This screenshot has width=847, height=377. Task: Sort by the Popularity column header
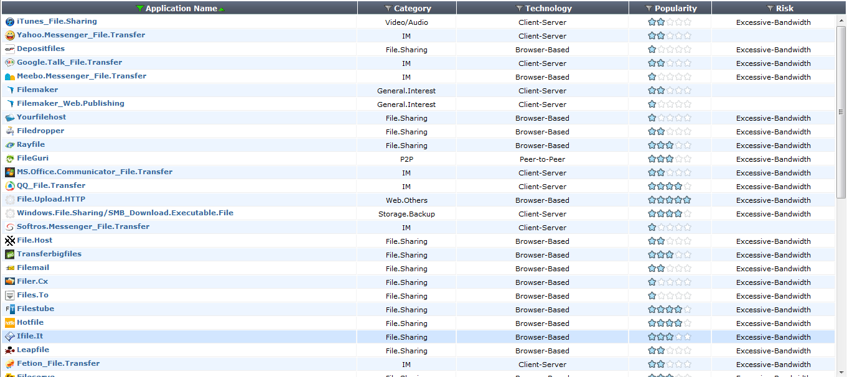click(x=676, y=9)
